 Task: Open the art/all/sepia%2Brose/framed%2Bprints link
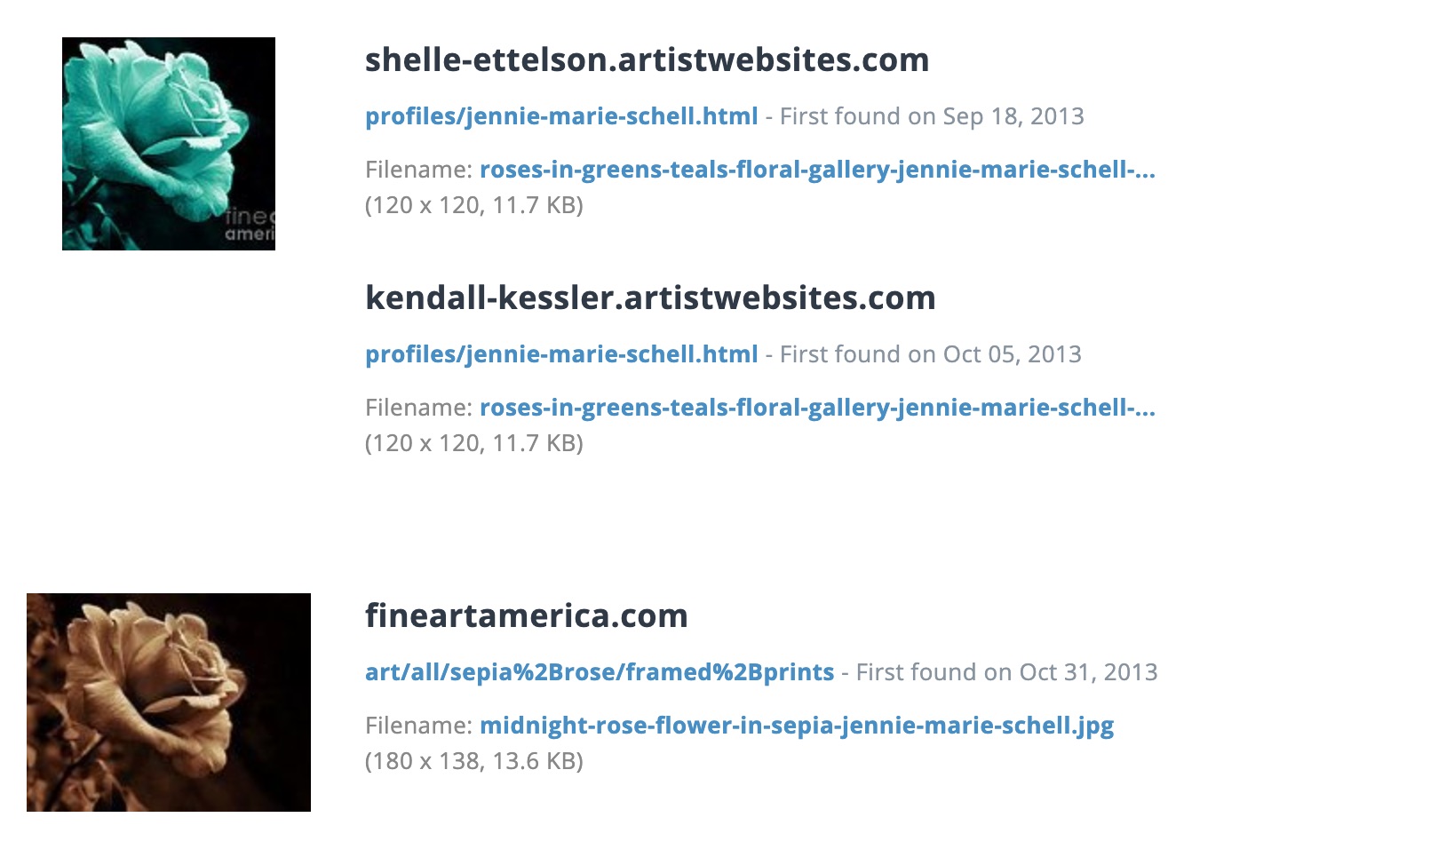point(600,672)
